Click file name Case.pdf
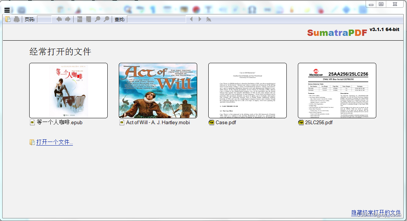407x221 pixels. tap(226, 122)
